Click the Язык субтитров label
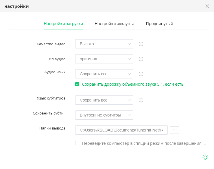Viewport: 214px width, 169px height. [x=51, y=98]
